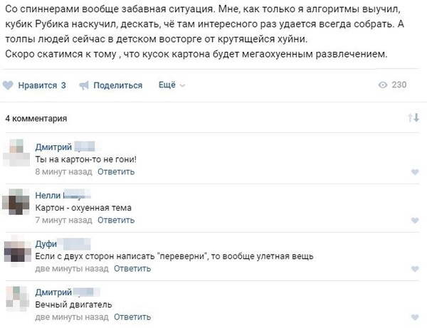Expand the Ещё dropdown menu
The height and width of the screenshot is (328, 427).
(x=172, y=85)
